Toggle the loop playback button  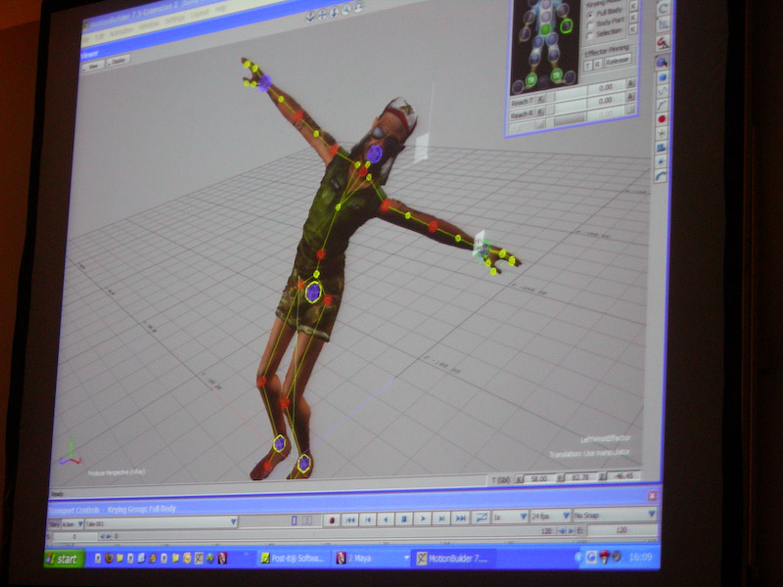[x=481, y=518]
